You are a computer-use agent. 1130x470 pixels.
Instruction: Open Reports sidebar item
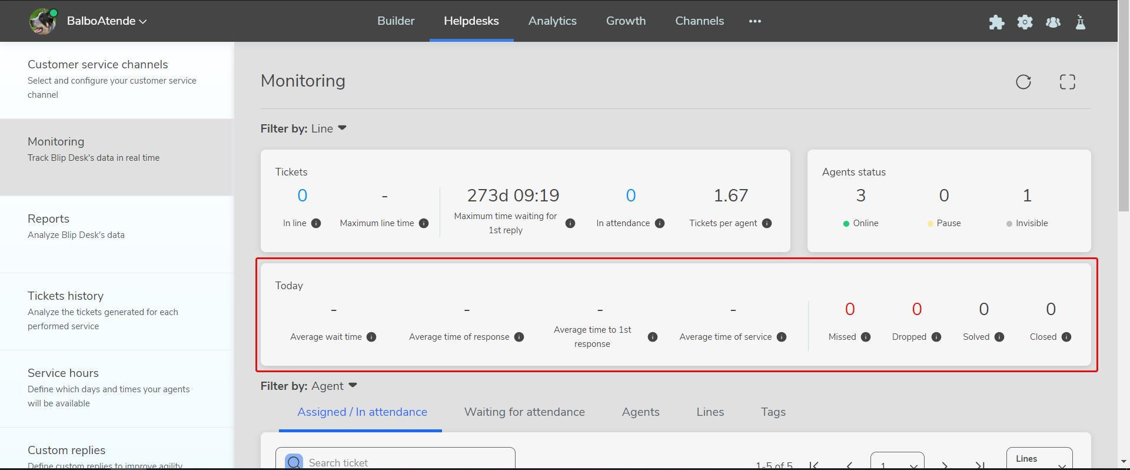[117, 234]
